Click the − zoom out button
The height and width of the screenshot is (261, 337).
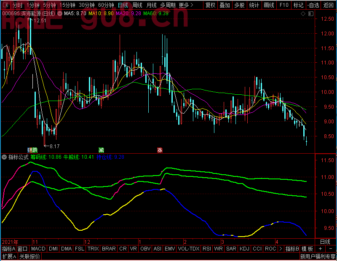click(x=331, y=249)
